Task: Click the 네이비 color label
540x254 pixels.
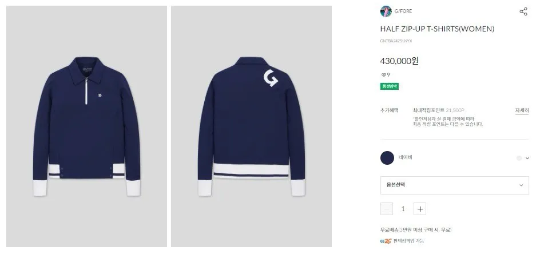Action: point(406,157)
